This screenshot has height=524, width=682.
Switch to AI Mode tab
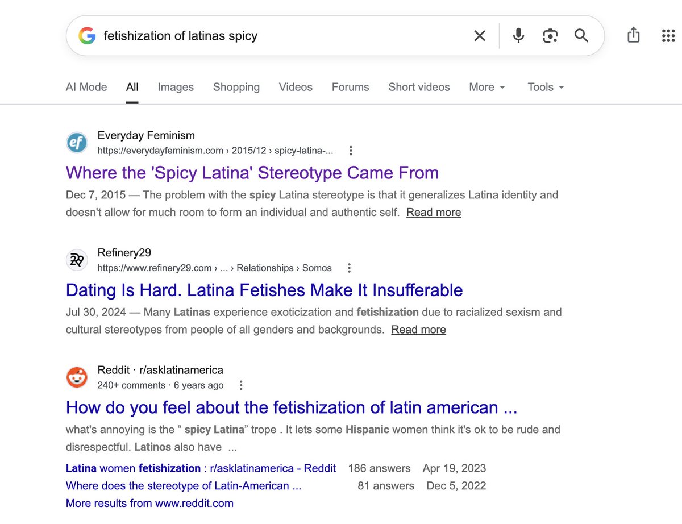point(86,87)
